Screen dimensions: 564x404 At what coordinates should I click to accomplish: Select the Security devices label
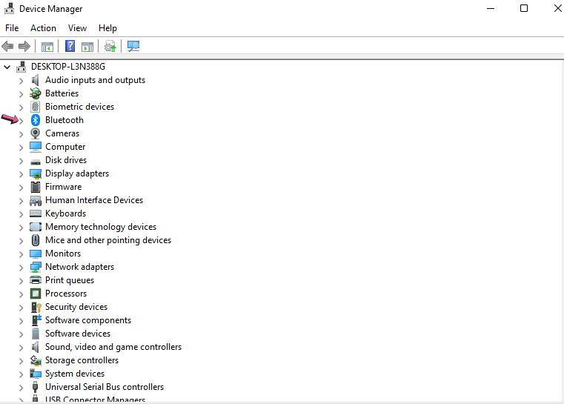(x=76, y=307)
